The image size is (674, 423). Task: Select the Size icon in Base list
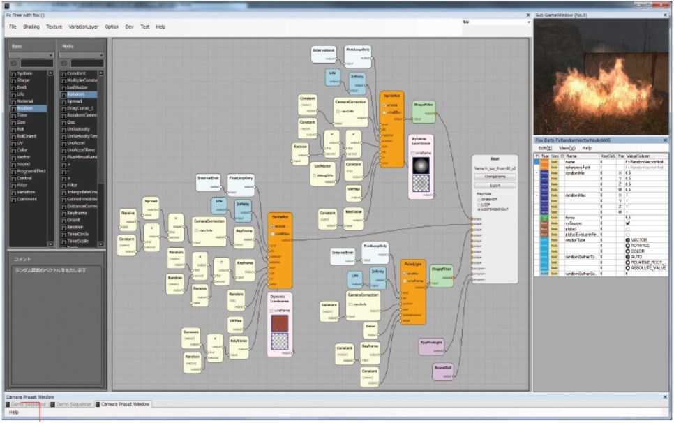(13, 123)
